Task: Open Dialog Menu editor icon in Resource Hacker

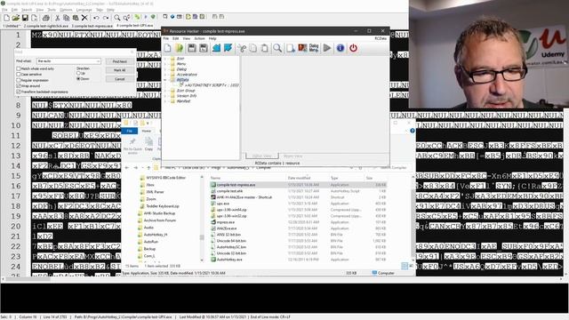Action: click(x=314, y=48)
